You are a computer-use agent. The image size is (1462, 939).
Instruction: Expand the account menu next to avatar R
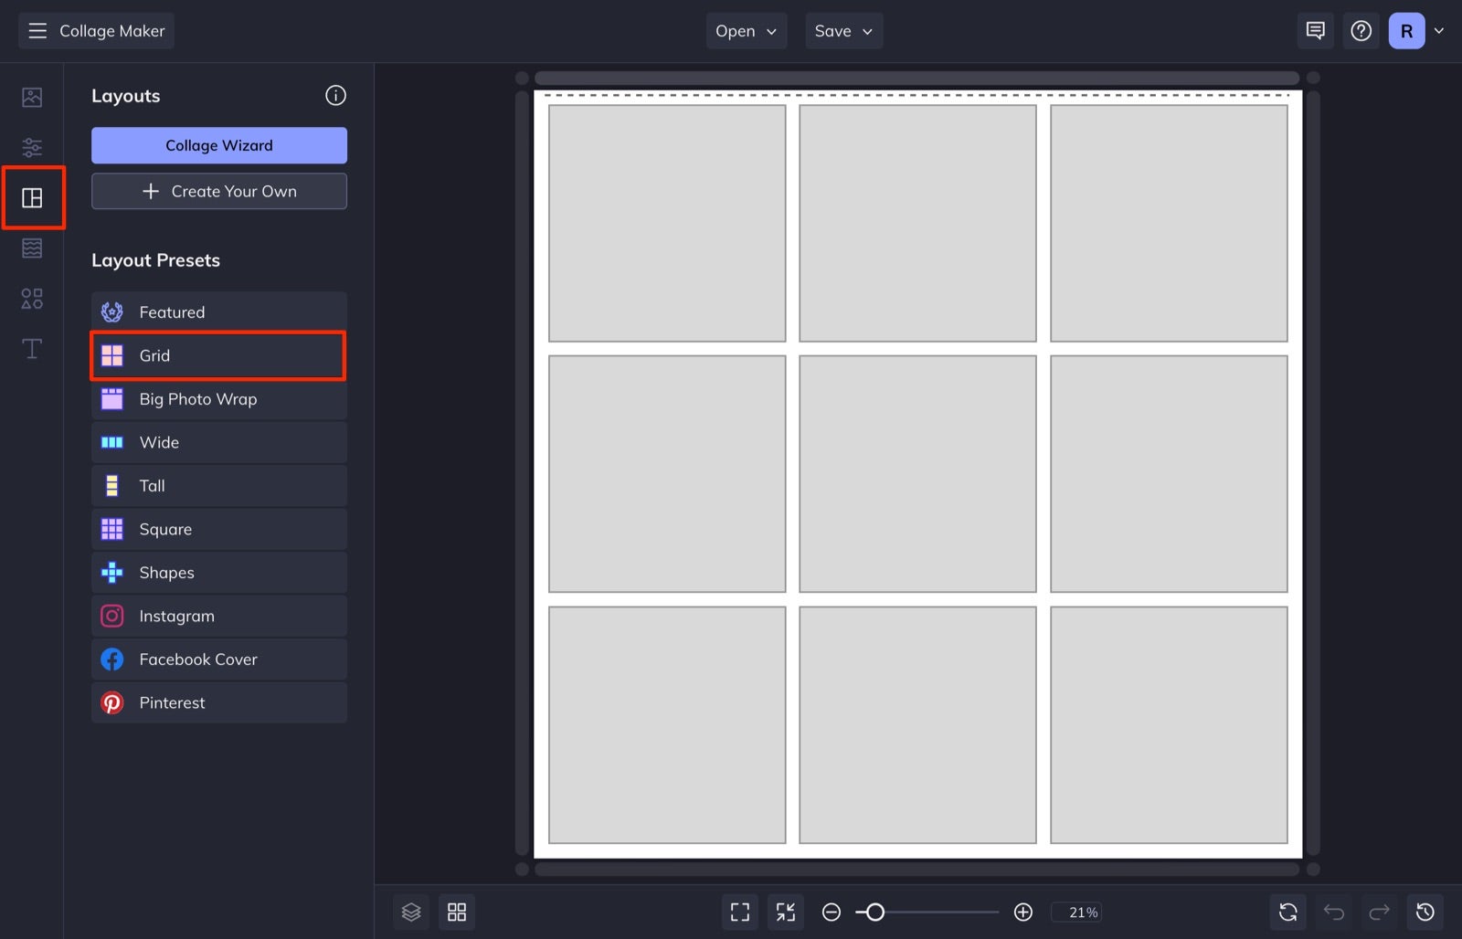[1440, 30]
